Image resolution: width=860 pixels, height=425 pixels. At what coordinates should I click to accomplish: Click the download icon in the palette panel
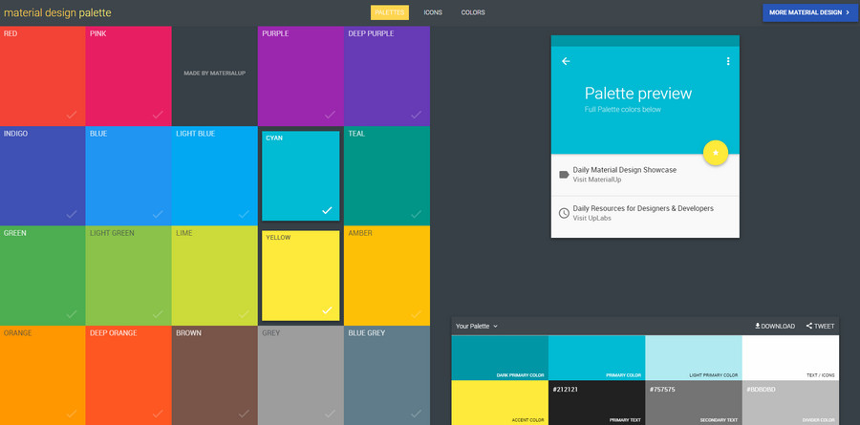point(758,326)
